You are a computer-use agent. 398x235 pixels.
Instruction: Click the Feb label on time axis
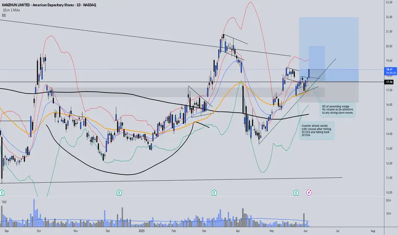tap(174, 231)
